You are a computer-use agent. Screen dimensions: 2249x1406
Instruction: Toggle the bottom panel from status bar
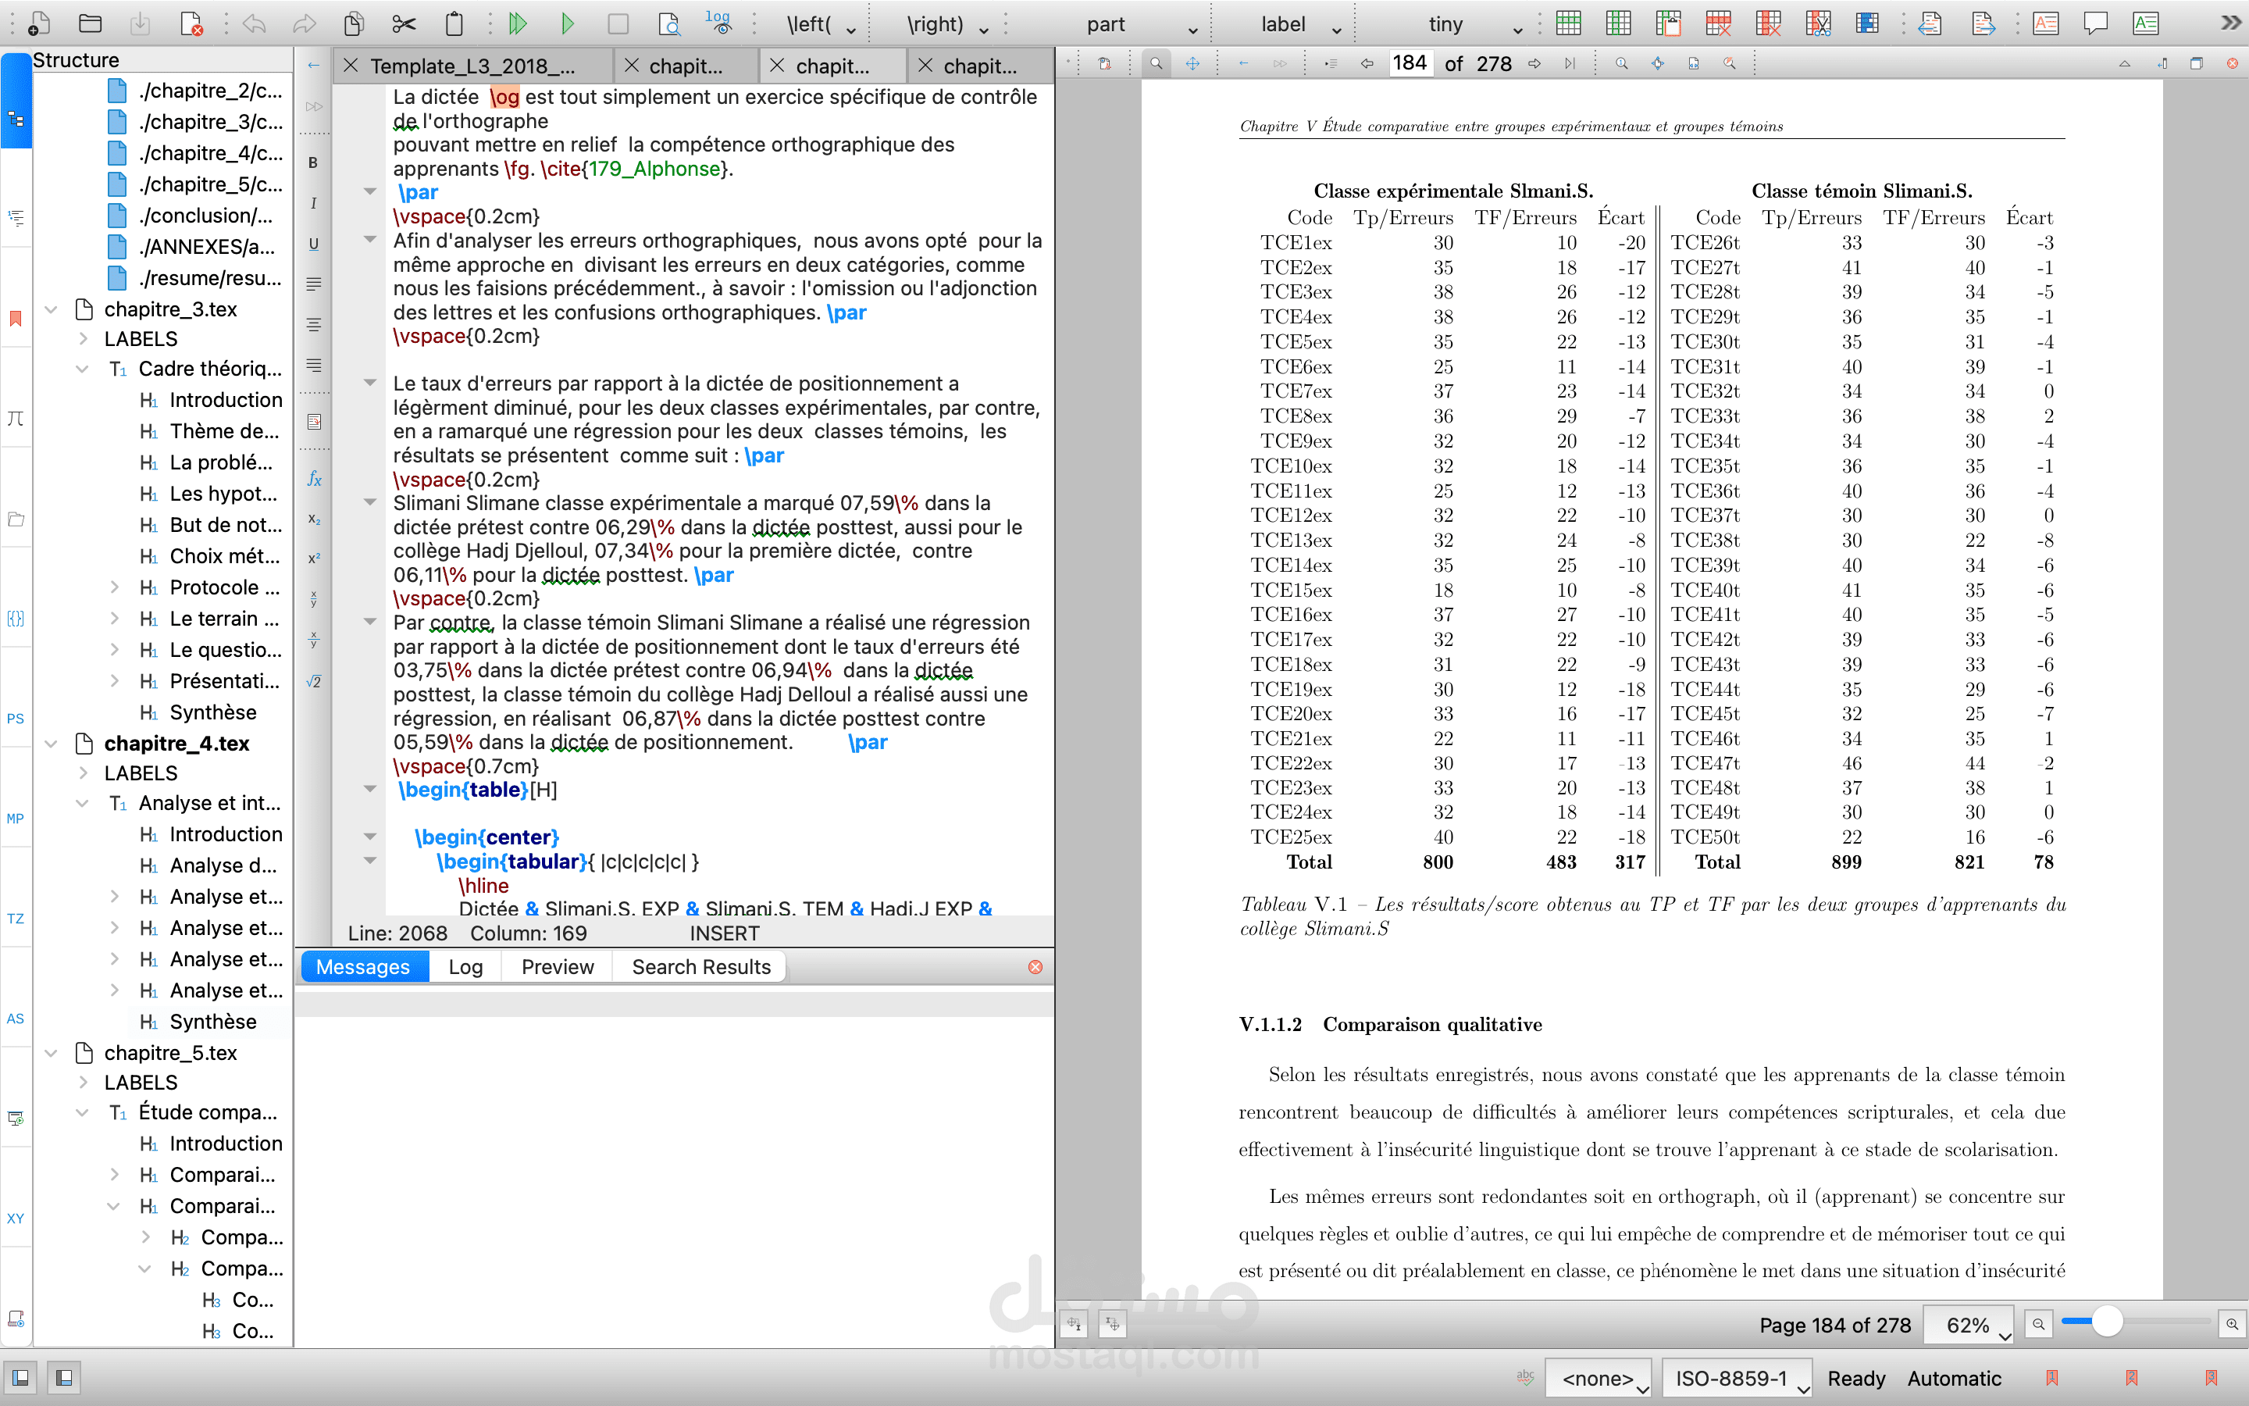64,1377
